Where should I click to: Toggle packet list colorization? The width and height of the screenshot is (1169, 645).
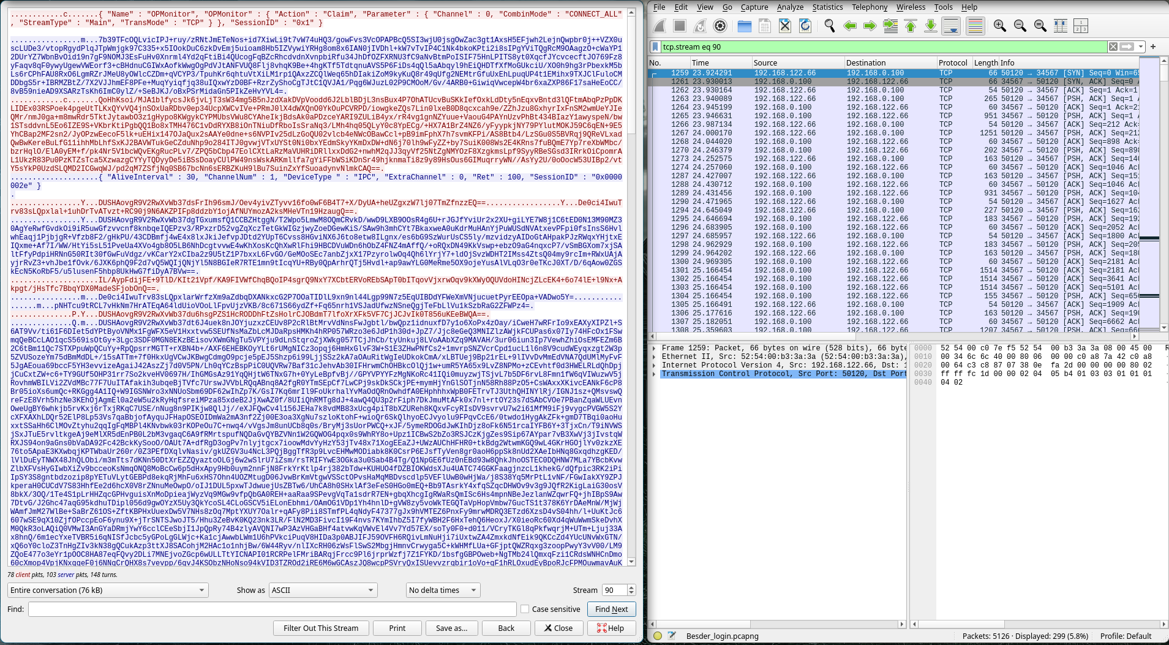coord(975,26)
